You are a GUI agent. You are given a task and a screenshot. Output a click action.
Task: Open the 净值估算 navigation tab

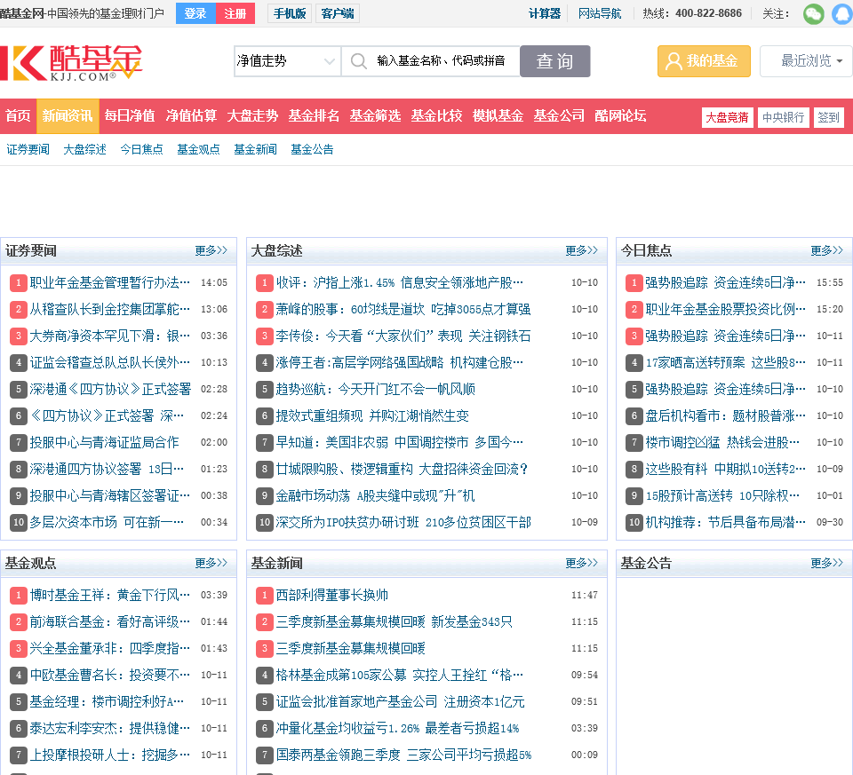tap(191, 115)
